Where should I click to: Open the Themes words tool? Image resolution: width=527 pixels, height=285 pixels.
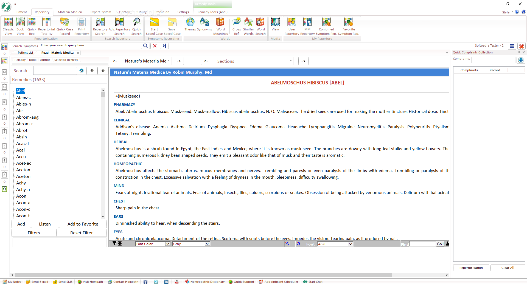click(190, 25)
